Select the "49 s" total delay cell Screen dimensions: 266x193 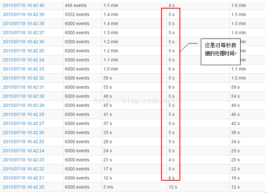[235, 105]
